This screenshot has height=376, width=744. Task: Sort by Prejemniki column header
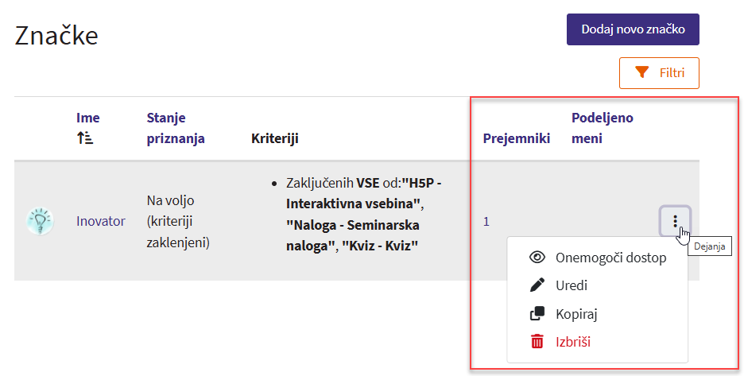pos(517,138)
